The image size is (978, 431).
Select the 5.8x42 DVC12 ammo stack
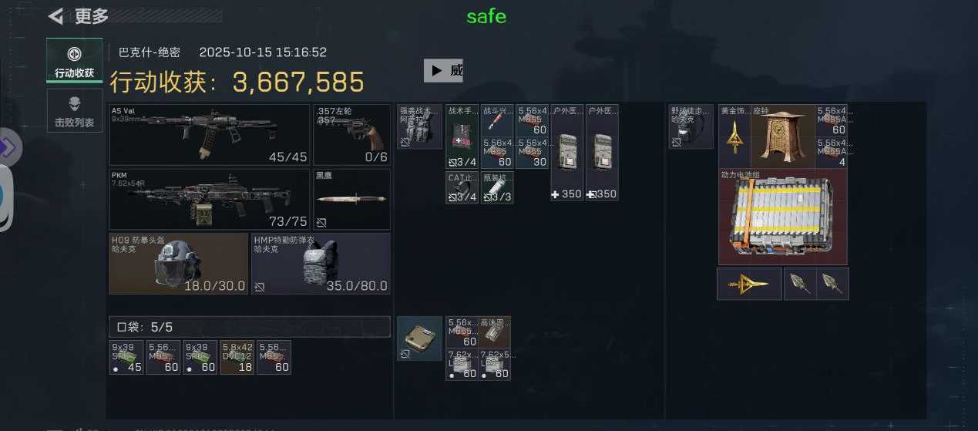237,358
